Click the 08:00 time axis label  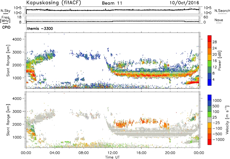point(84,153)
